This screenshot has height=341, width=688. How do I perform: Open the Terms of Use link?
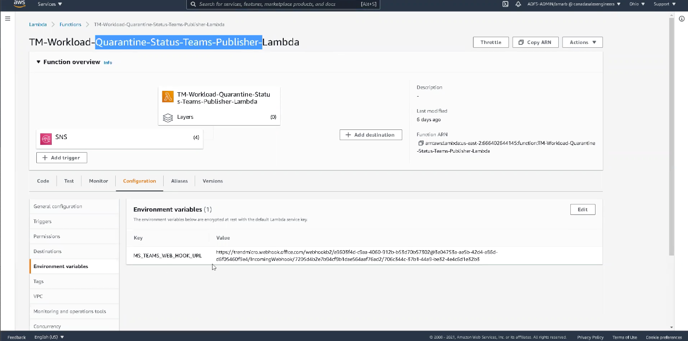pyautogui.click(x=625, y=337)
